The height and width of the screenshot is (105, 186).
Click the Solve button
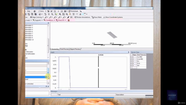(x=41, y=11)
